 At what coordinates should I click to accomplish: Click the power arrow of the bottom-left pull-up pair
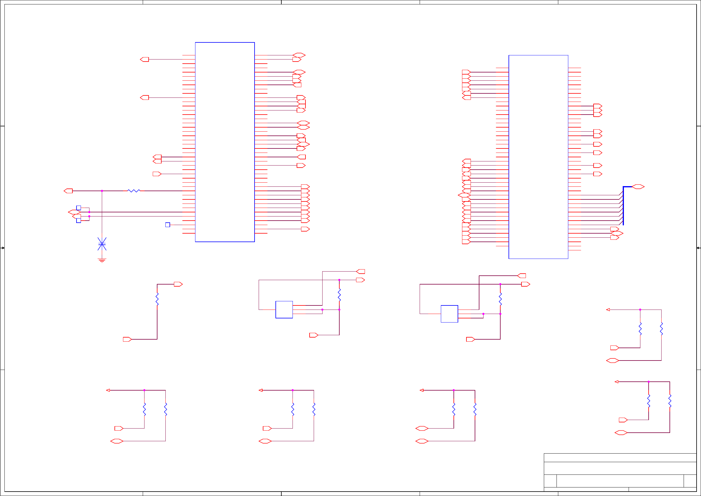108,390
